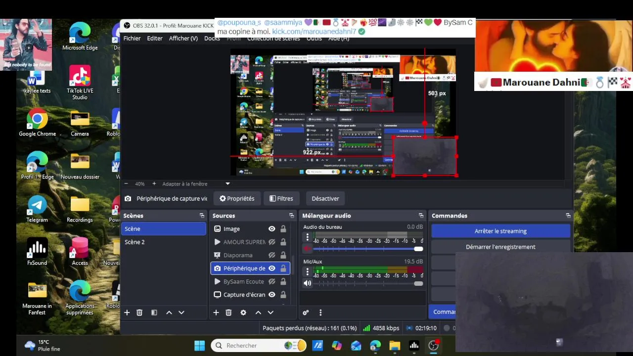
Task: Open Access desktop shortcut
Action: point(80,252)
